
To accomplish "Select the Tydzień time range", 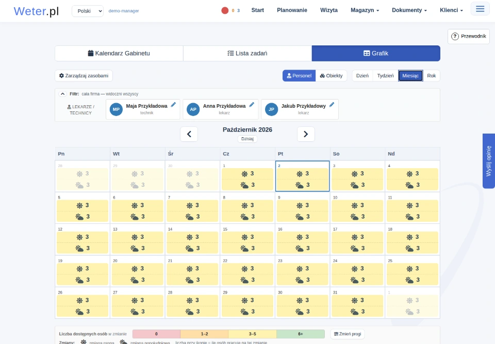I will tap(386, 76).
